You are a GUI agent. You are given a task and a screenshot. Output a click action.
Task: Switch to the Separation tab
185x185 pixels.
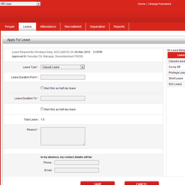click(x=97, y=27)
